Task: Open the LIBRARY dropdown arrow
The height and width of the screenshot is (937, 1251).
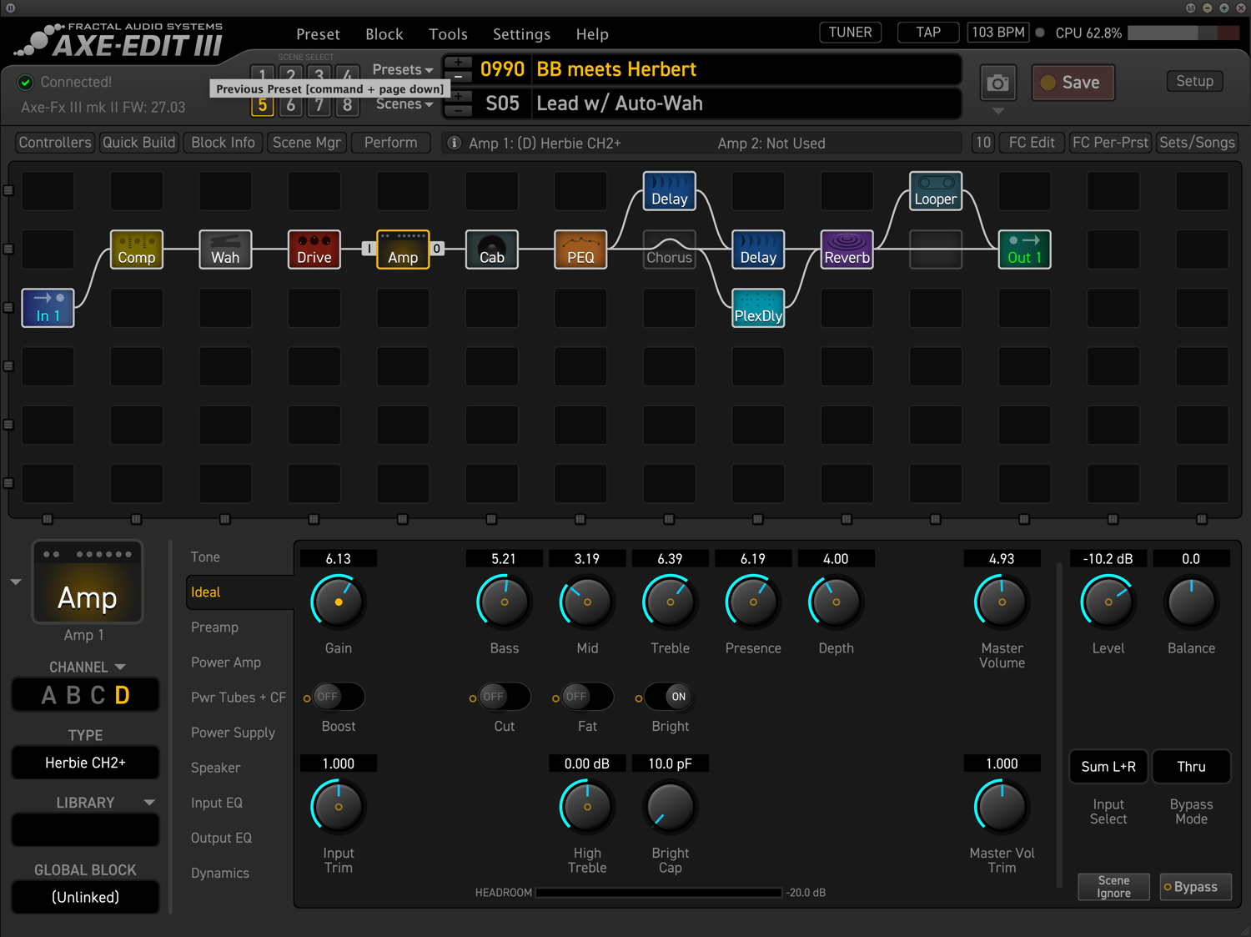Action: click(x=149, y=803)
